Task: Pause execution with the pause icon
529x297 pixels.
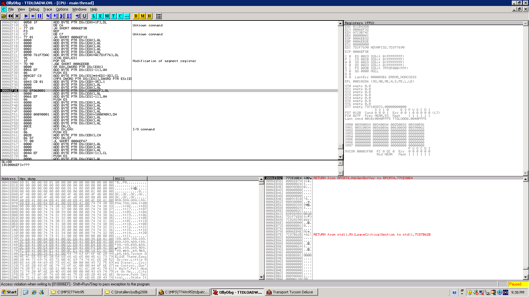Action: pos(40,16)
